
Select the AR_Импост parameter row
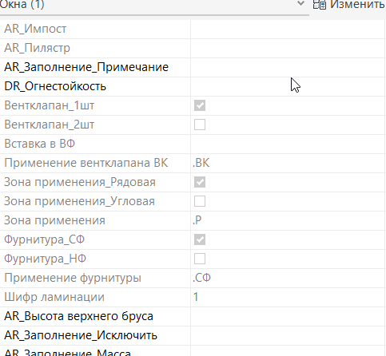tap(193, 29)
